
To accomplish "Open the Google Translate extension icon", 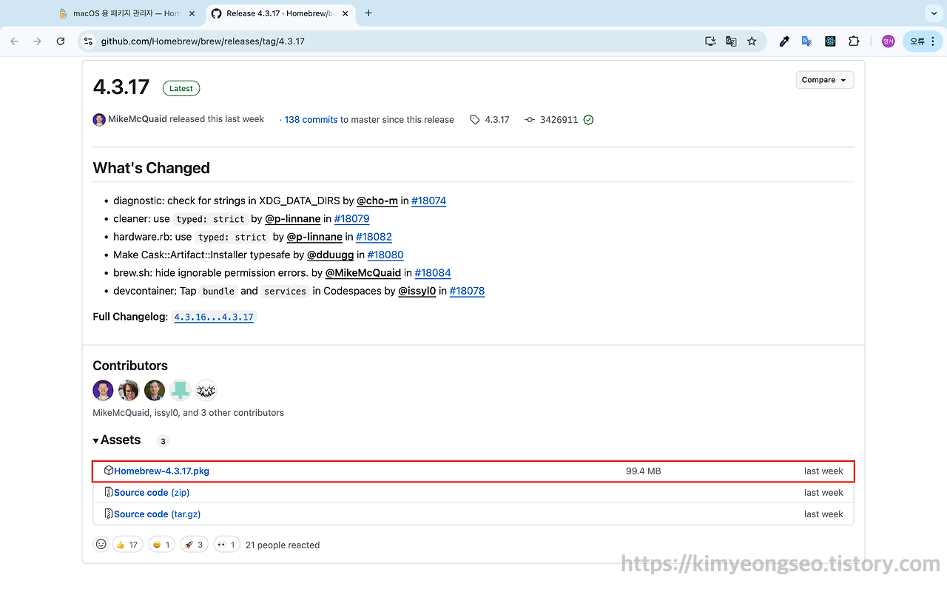I will click(x=807, y=41).
